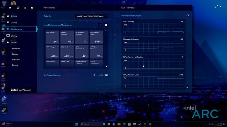227x127 pixels.
Task: Click the Performance Graphs heading
Action: point(131,16)
